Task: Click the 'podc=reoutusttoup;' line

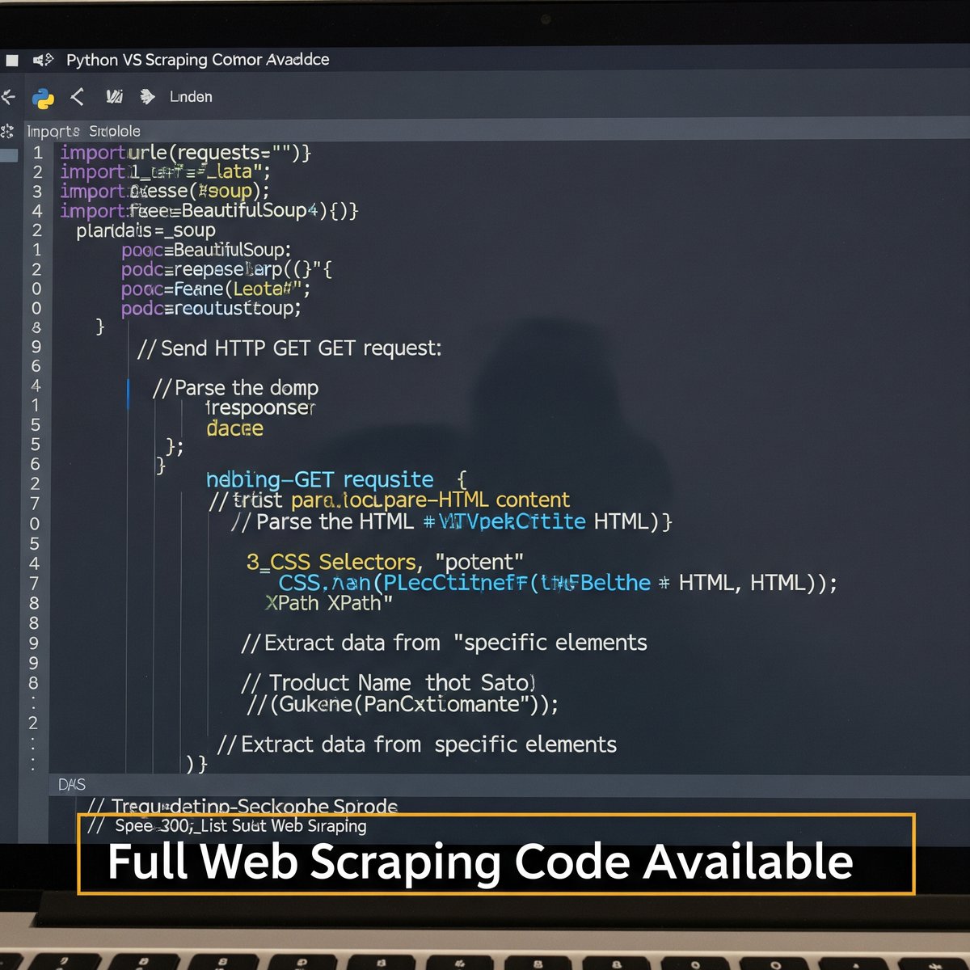Action: point(210,309)
